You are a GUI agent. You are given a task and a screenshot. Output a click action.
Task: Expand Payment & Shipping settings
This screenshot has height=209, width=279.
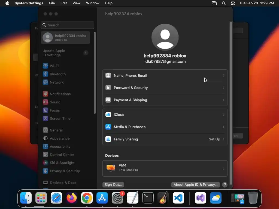[165, 100]
